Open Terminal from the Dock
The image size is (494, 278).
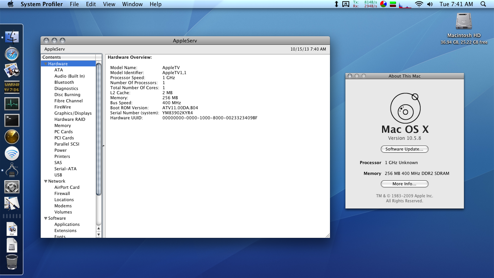(x=12, y=120)
